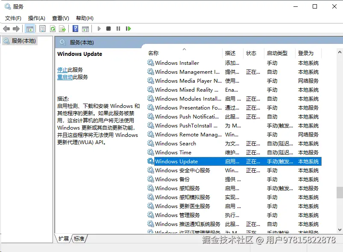This screenshot has width=343, height=252.
Task: Open the 查看(V) menu
Action: [x=60, y=18]
